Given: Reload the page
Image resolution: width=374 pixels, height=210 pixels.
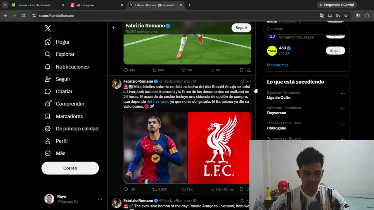Looking at the screenshot, I should point(23,15).
